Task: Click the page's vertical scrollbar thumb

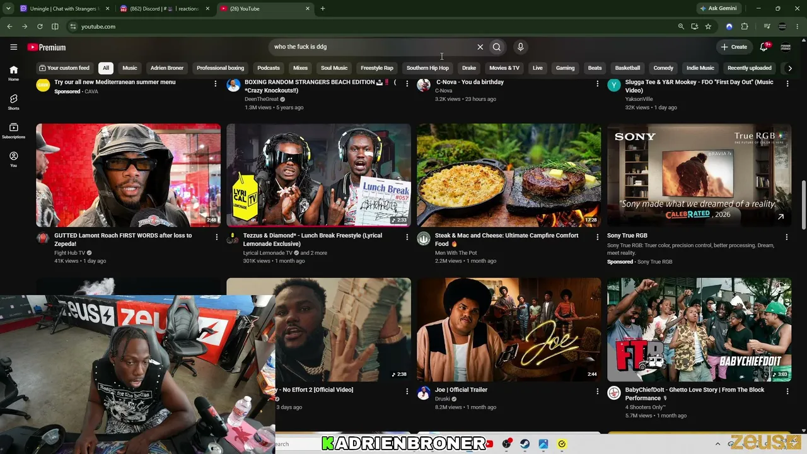Action: [803, 204]
